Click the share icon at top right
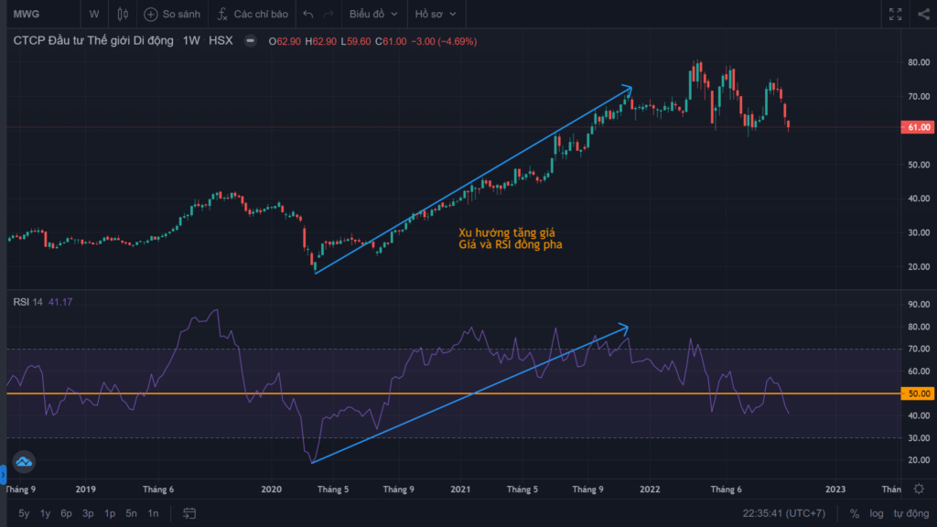The height and width of the screenshot is (527, 937). coord(923,14)
